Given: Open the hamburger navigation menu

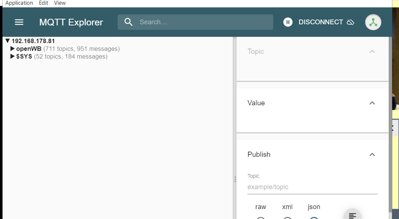Looking at the screenshot, I should click(19, 22).
